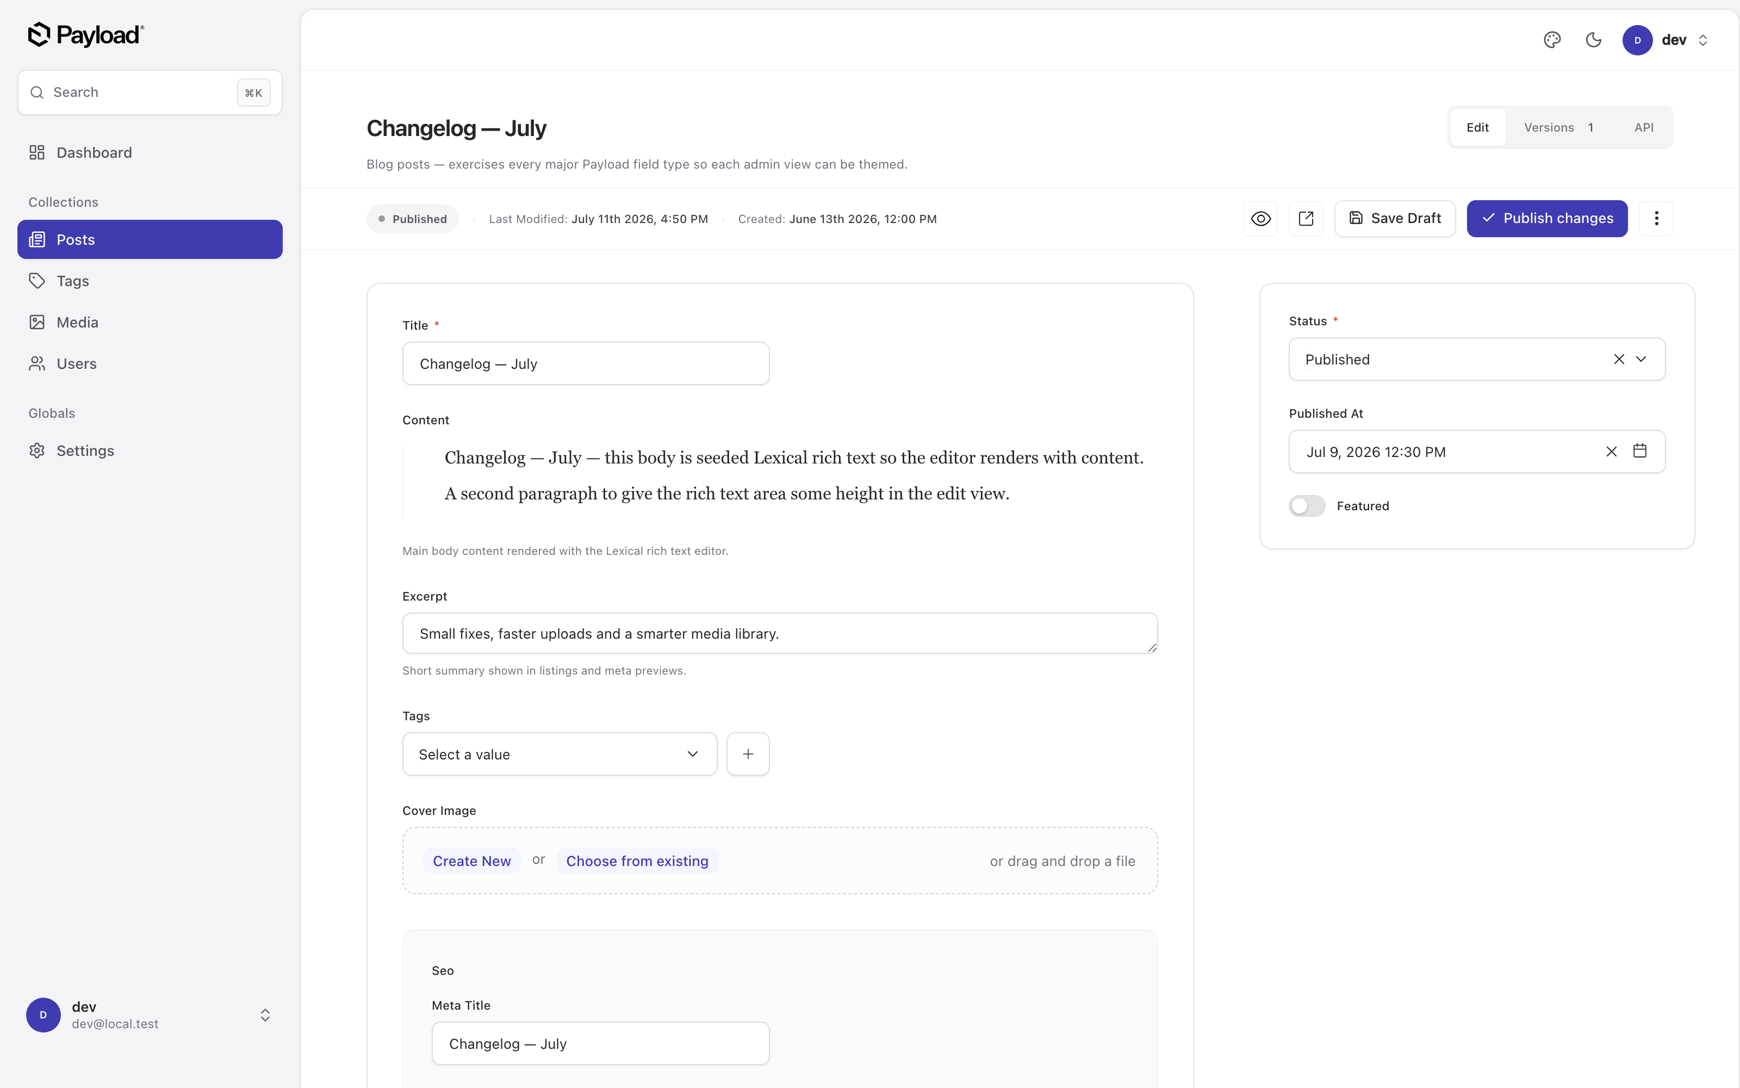Open the API tab
Screen dimensions: 1740x1088
[x=1644, y=127]
